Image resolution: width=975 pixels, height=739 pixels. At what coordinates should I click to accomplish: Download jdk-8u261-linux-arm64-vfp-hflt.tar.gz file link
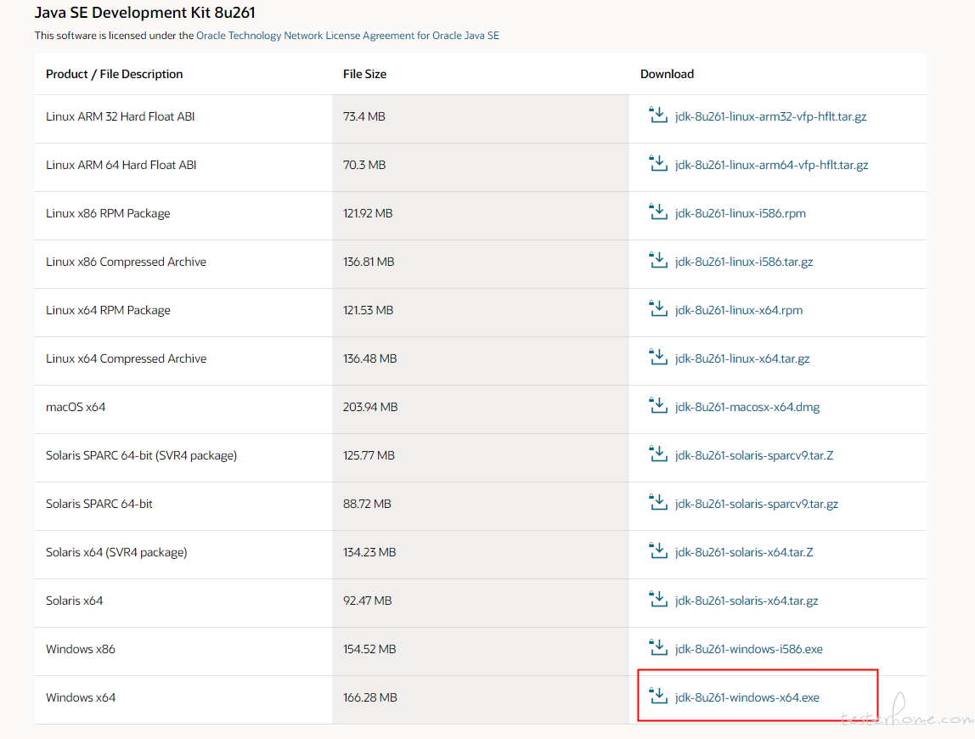(772, 165)
